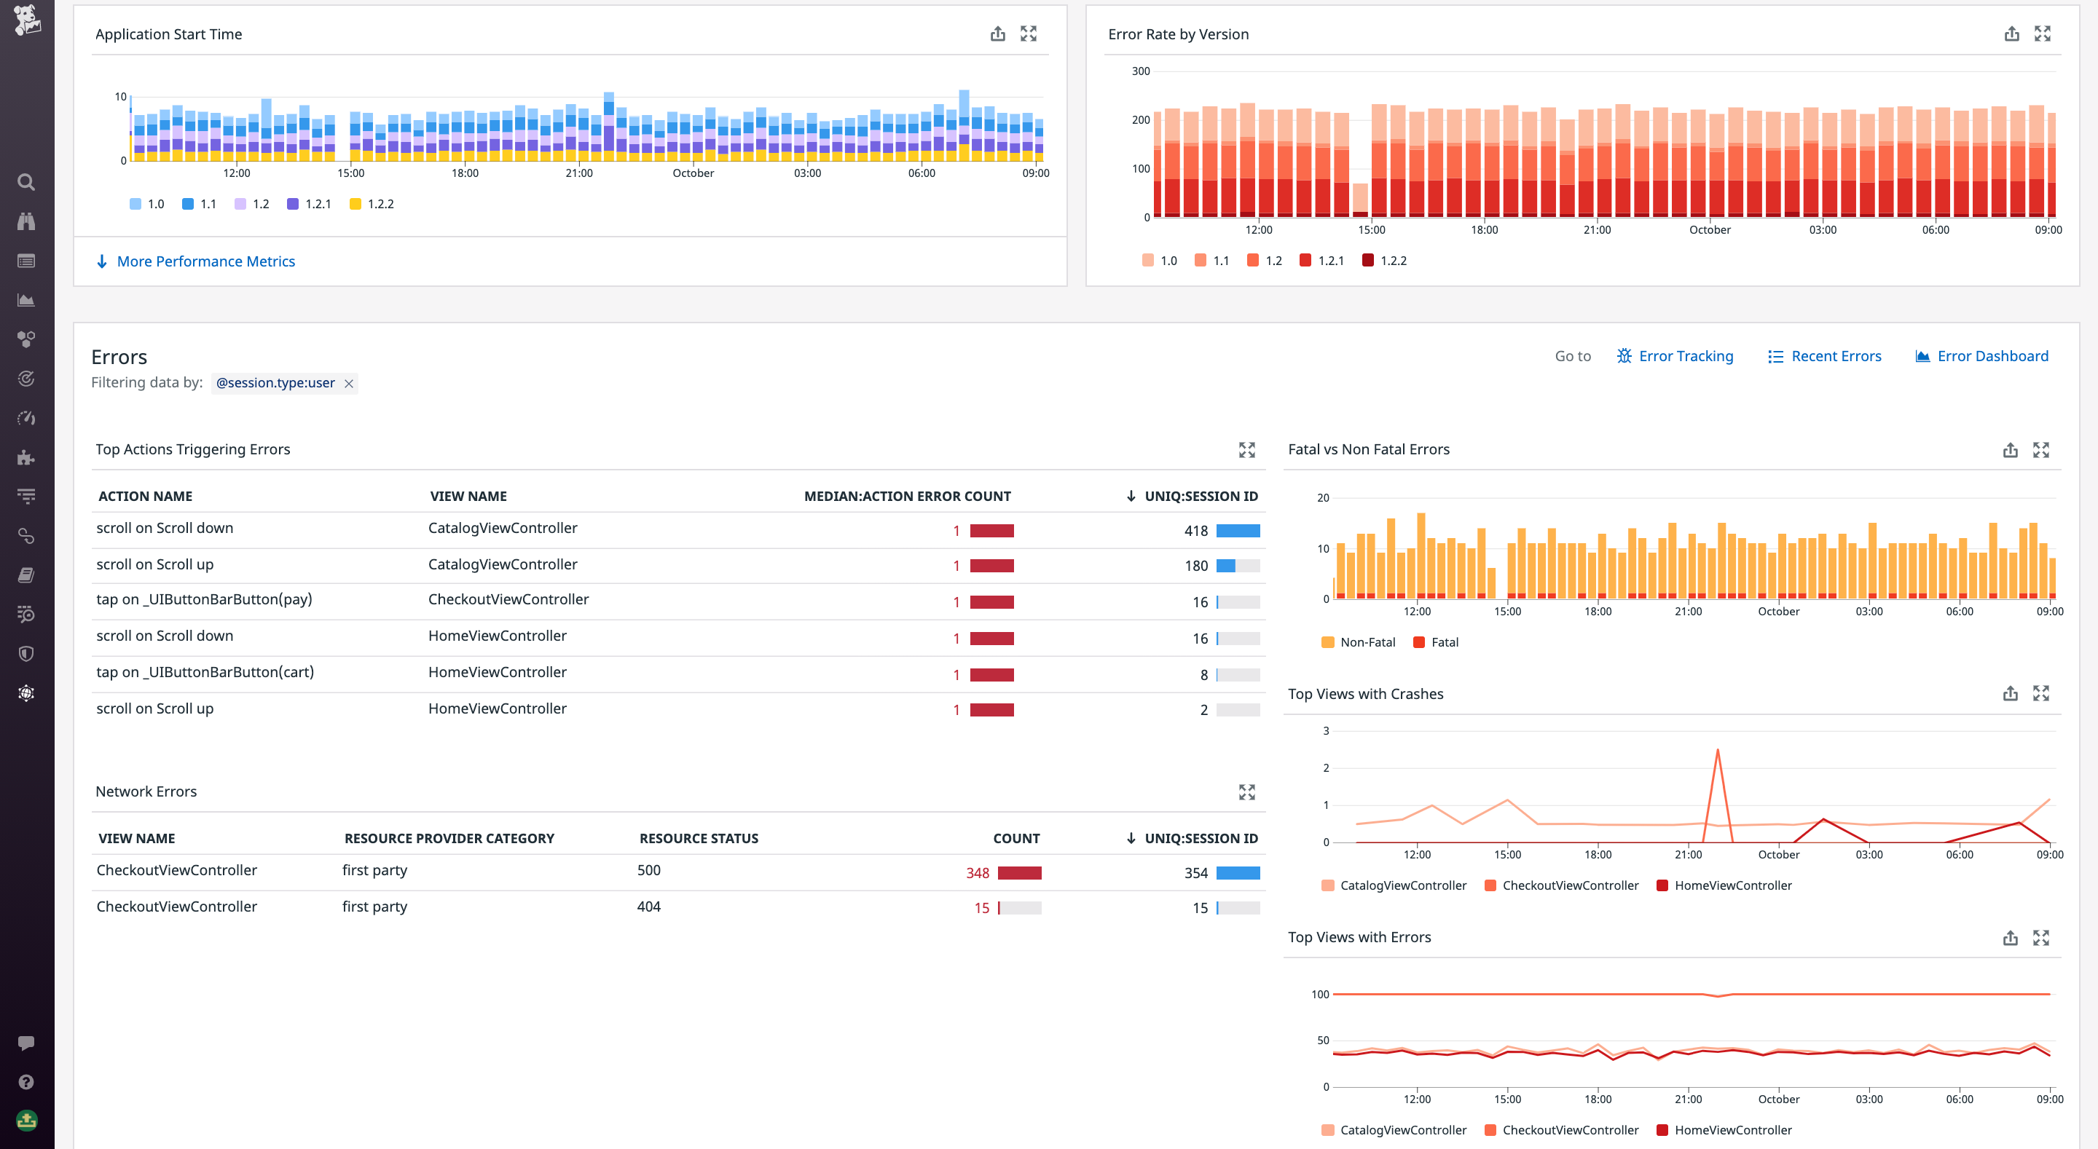Open Recent Errors
This screenshot has width=2098, height=1149.
point(1836,356)
